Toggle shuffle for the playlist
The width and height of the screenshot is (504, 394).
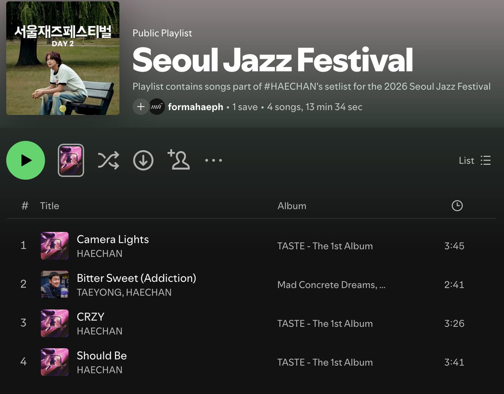(108, 160)
